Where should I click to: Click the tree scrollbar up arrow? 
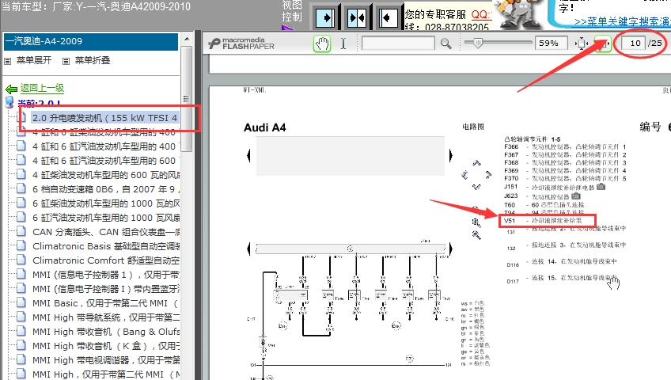187,39
